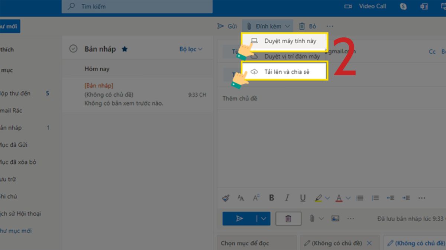The width and height of the screenshot is (446, 250).
Task: Open the font color dropdown arrow
Action: pos(348,198)
